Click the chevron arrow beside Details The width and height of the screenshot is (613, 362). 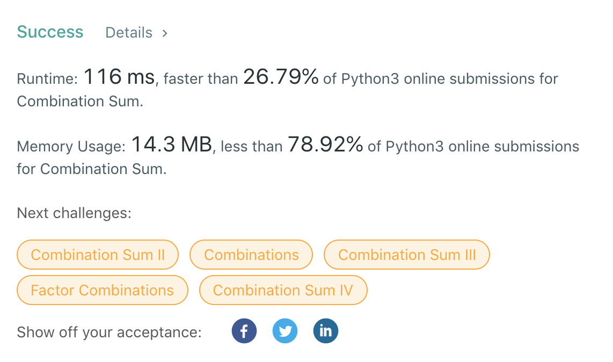click(165, 33)
